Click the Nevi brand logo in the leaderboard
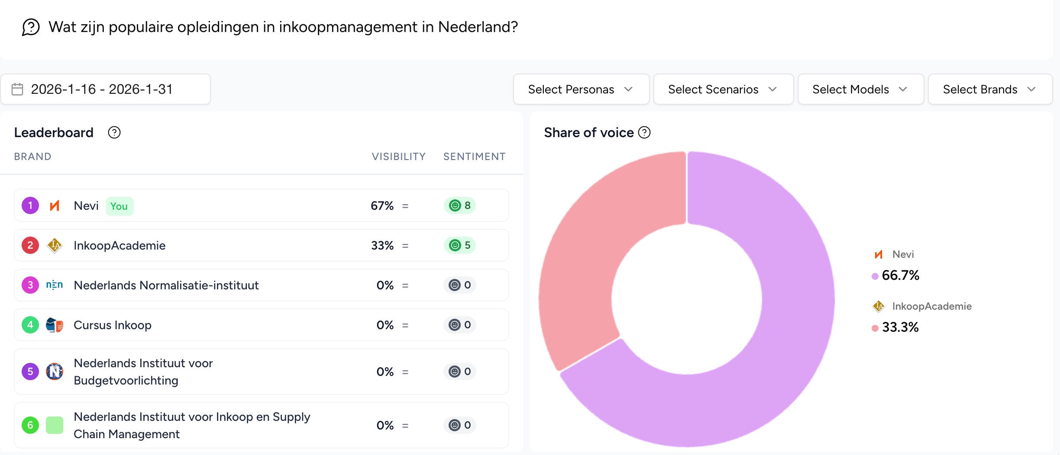 pyautogui.click(x=55, y=205)
